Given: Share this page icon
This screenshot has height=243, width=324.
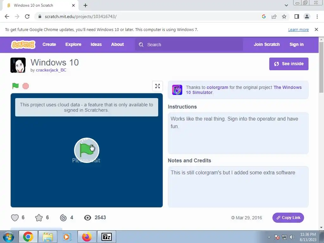Looking at the screenshot, I should [274, 16].
